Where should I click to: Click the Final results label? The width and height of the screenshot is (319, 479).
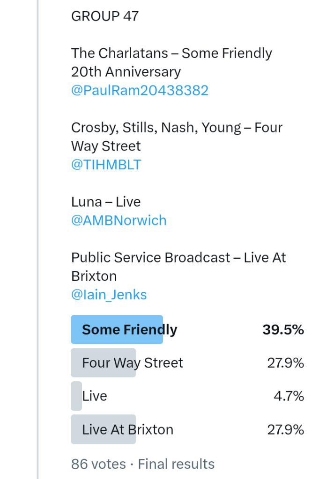tap(176, 464)
